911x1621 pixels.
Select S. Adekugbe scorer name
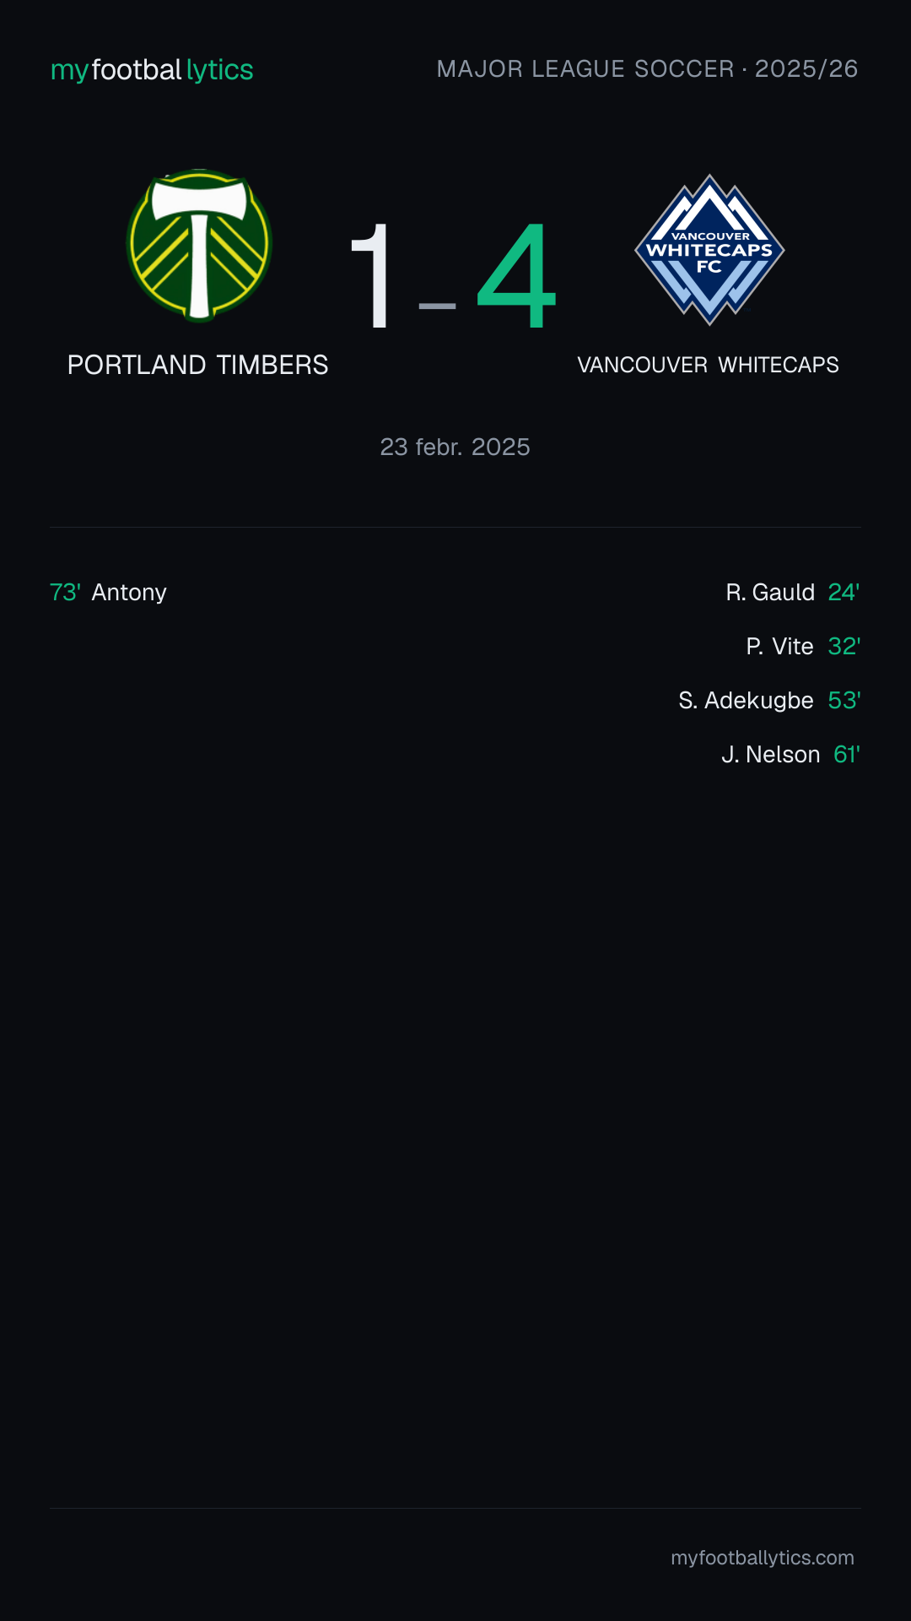pyautogui.click(x=746, y=700)
